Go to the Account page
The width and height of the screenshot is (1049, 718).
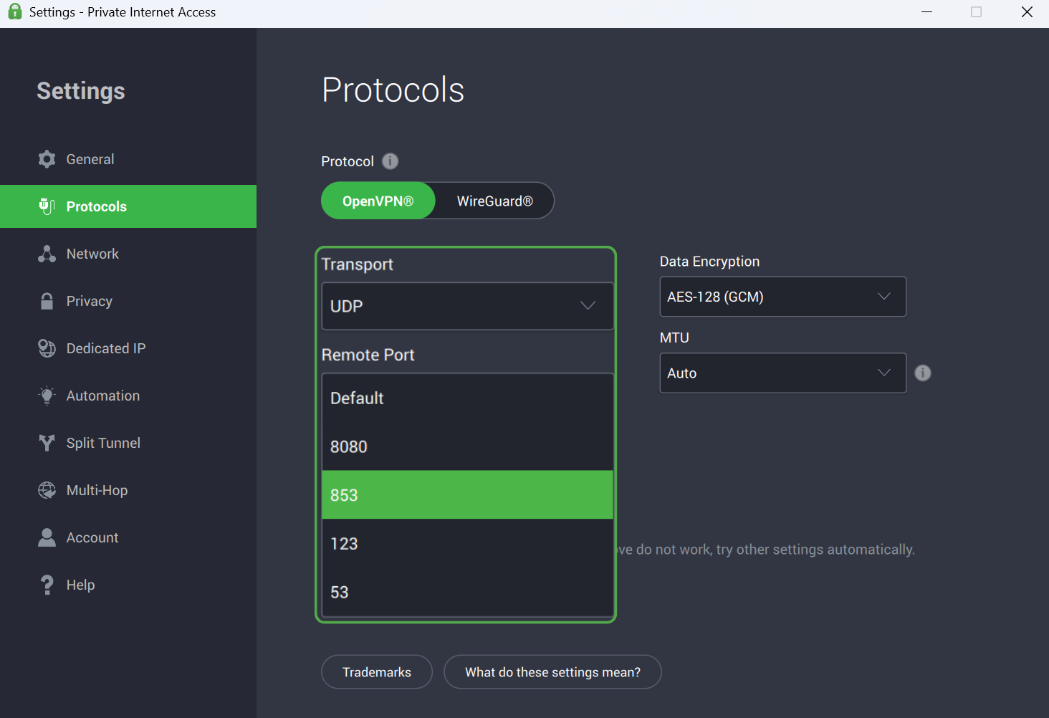click(128, 537)
